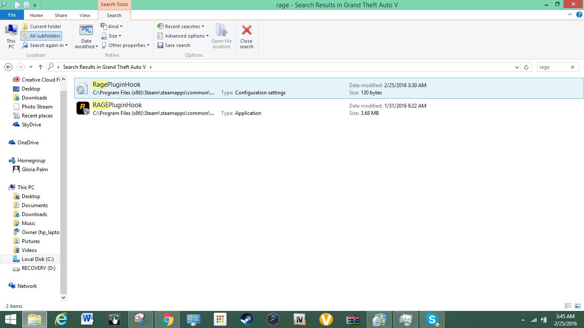Select the RAGEPluginHook Application file
This screenshot has width=584, height=328.
pos(329,109)
